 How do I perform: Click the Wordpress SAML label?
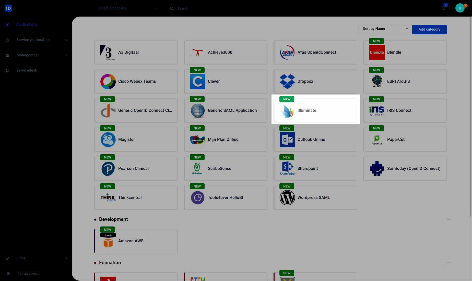tap(314, 197)
